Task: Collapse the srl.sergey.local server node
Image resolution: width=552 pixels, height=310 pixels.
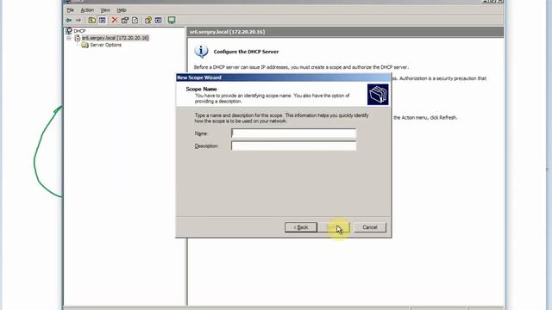Action: pyautogui.click(x=69, y=38)
